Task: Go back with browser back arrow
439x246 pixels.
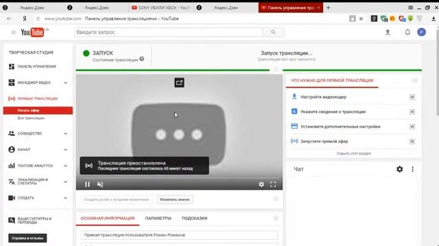Action: 9,18
